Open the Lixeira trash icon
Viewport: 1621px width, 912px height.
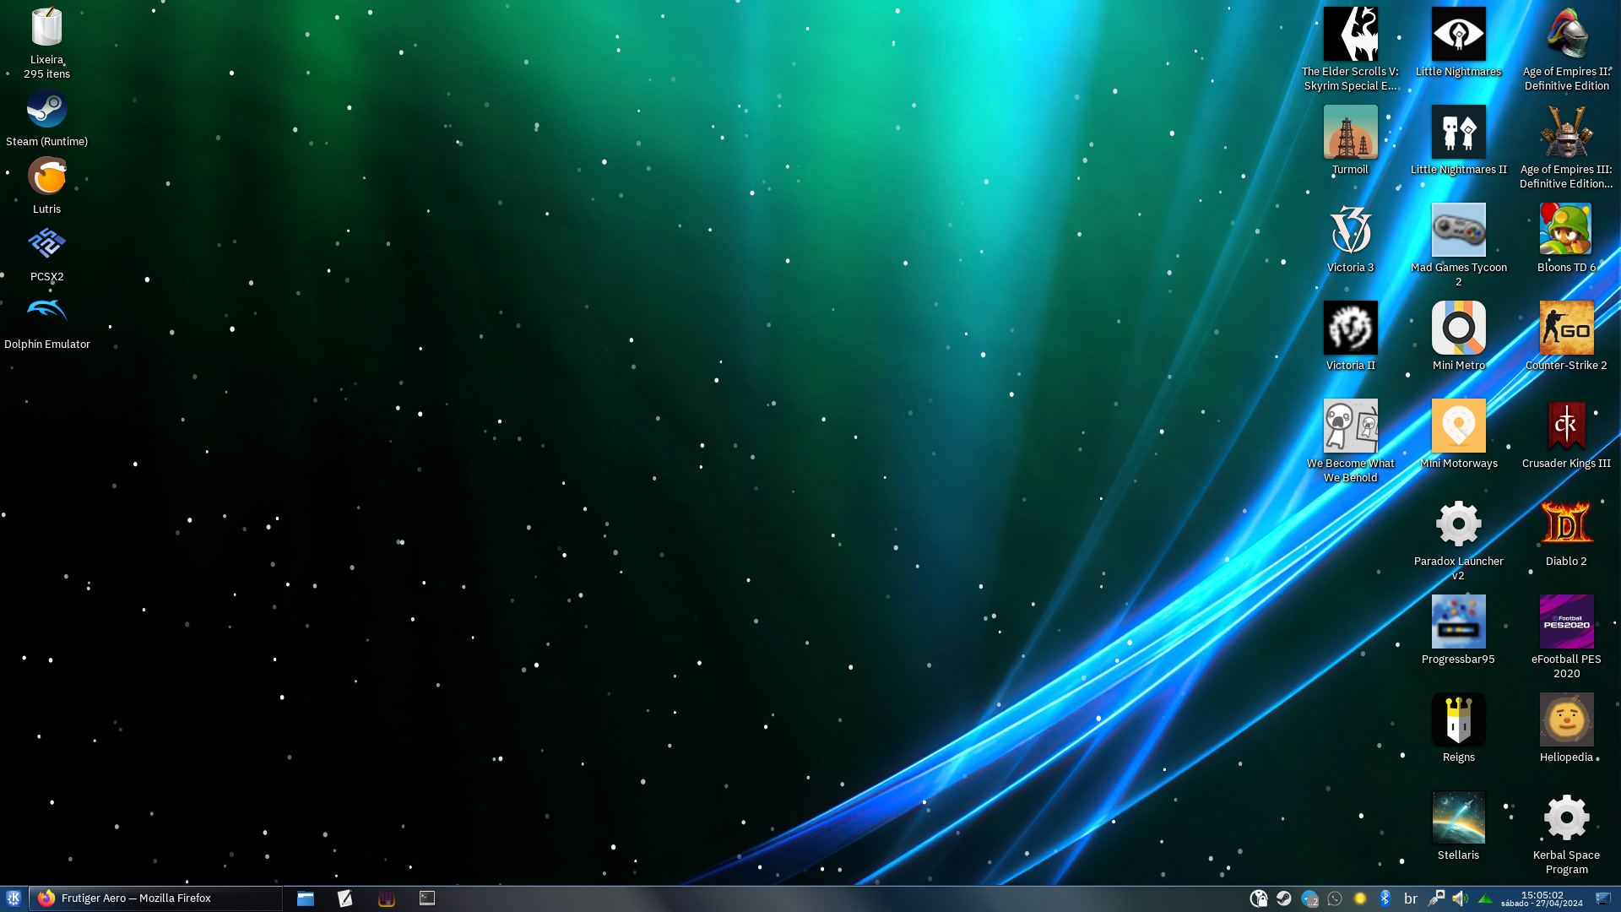tap(46, 30)
